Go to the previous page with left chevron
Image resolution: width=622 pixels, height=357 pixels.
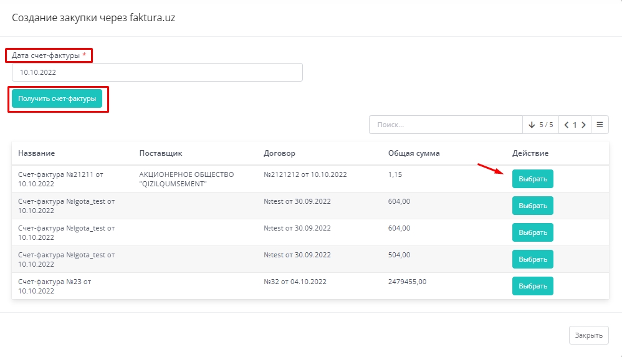[567, 125]
